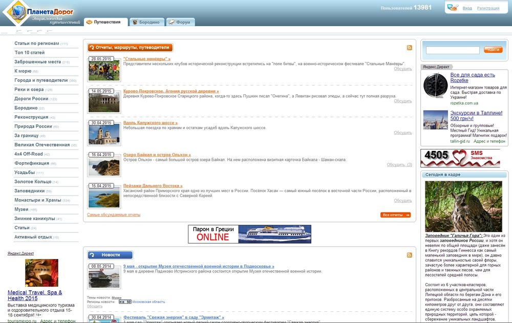Open Реконструкция category
This screenshot has height=323, width=512.
(31, 117)
